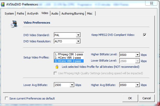Enable Save current Preferences as default
Screen dimensions: 160x106
click(x=6, y=98)
